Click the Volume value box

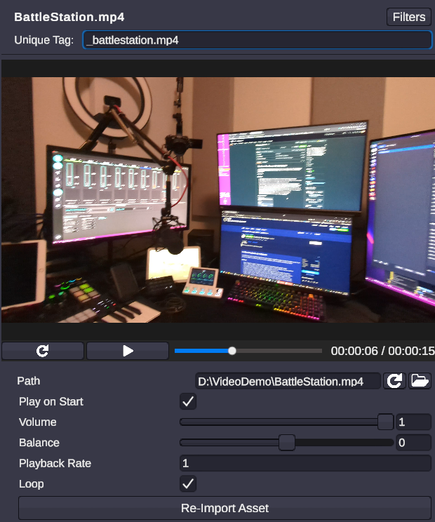(x=413, y=422)
